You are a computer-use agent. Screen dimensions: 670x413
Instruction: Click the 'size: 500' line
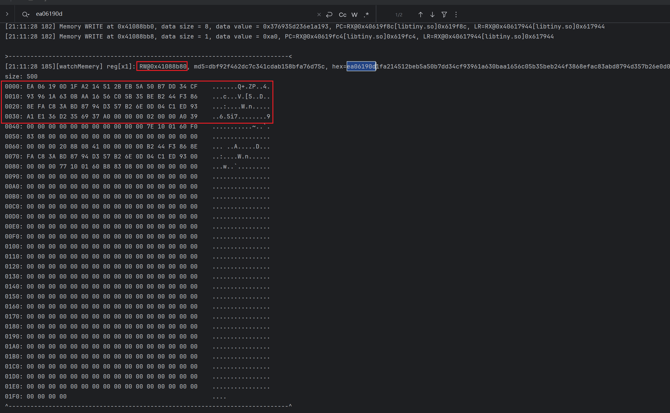click(21, 76)
